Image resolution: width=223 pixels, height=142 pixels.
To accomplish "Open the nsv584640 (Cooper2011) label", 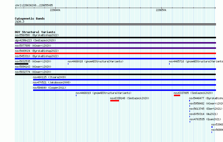I will pyautogui.click(x=50, y=88).
